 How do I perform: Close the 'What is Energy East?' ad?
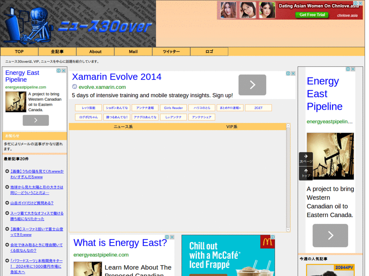(x=172, y=237)
